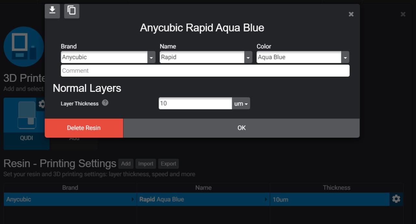
Task: Click the Comment text field
Action: click(205, 71)
